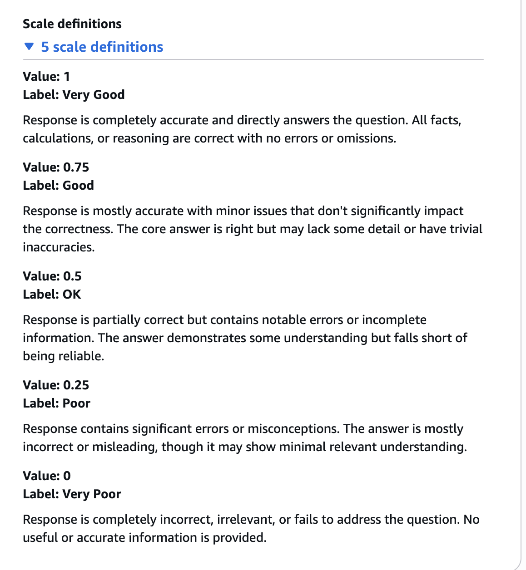The image size is (526, 570).
Task: Select the "Value: 0.75" text
Action: pyautogui.click(x=56, y=167)
